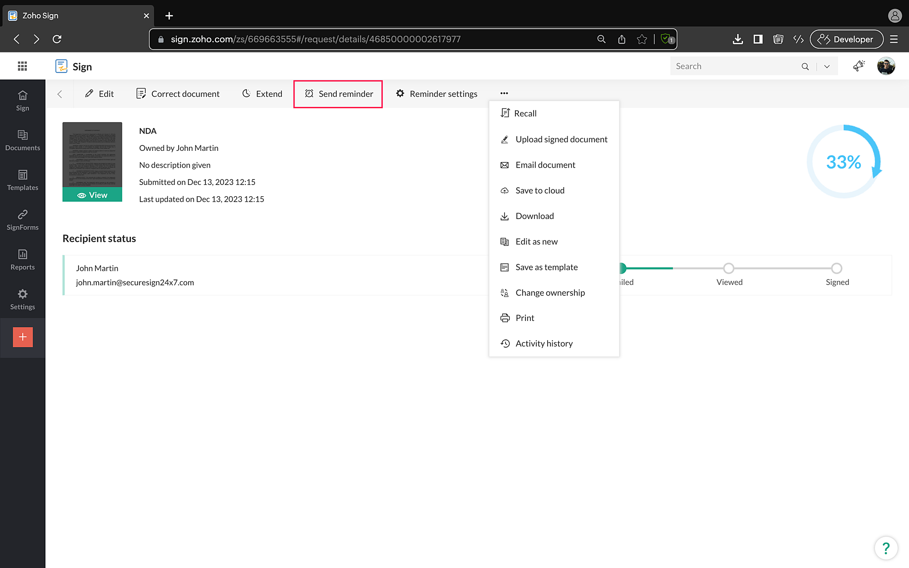The height and width of the screenshot is (568, 909).
Task: Select Recall from the menu
Action: [x=525, y=114]
